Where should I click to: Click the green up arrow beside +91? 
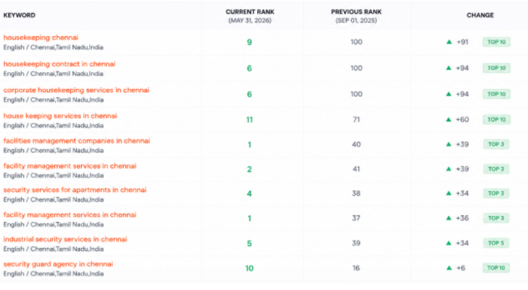[x=449, y=42]
